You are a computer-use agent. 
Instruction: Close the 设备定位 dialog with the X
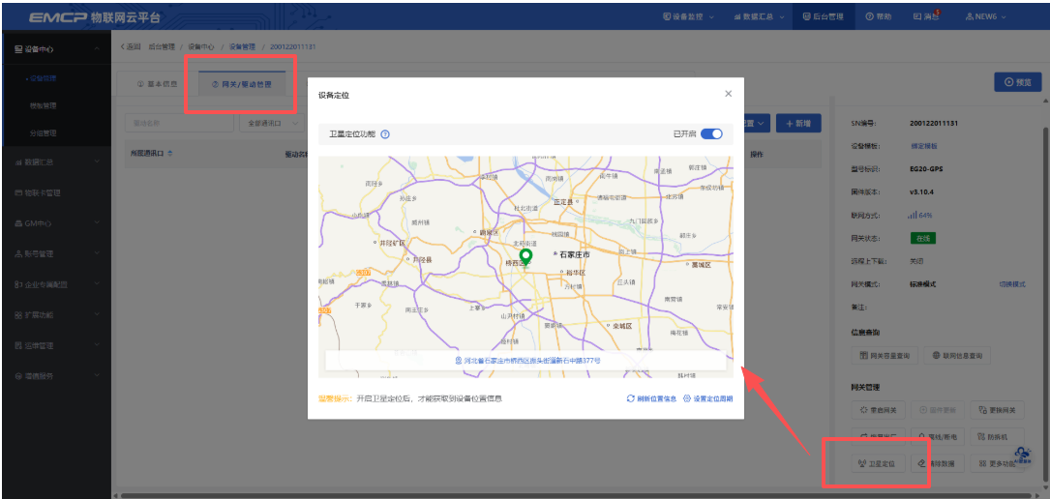tap(729, 94)
